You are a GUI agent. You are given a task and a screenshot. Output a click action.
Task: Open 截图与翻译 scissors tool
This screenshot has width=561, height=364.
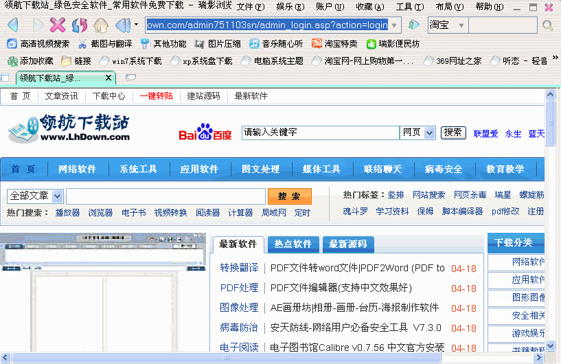tap(105, 44)
